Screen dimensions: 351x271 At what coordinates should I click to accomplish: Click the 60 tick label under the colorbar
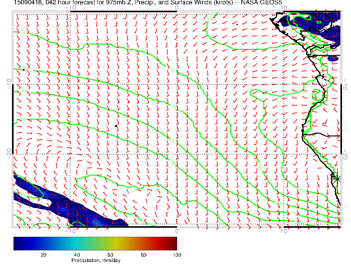[x=110, y=255]
